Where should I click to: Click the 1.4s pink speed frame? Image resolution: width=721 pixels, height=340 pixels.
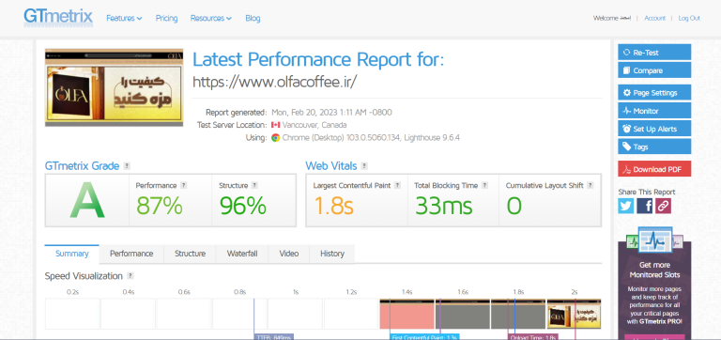point(407,314)
